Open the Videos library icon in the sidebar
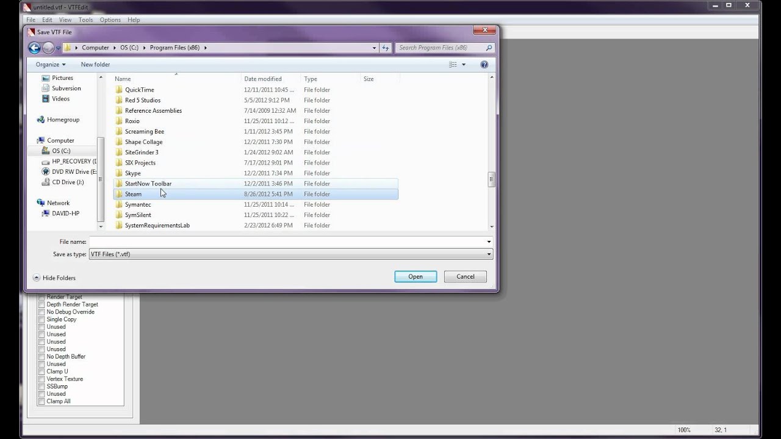 click(x=46, y=99)
